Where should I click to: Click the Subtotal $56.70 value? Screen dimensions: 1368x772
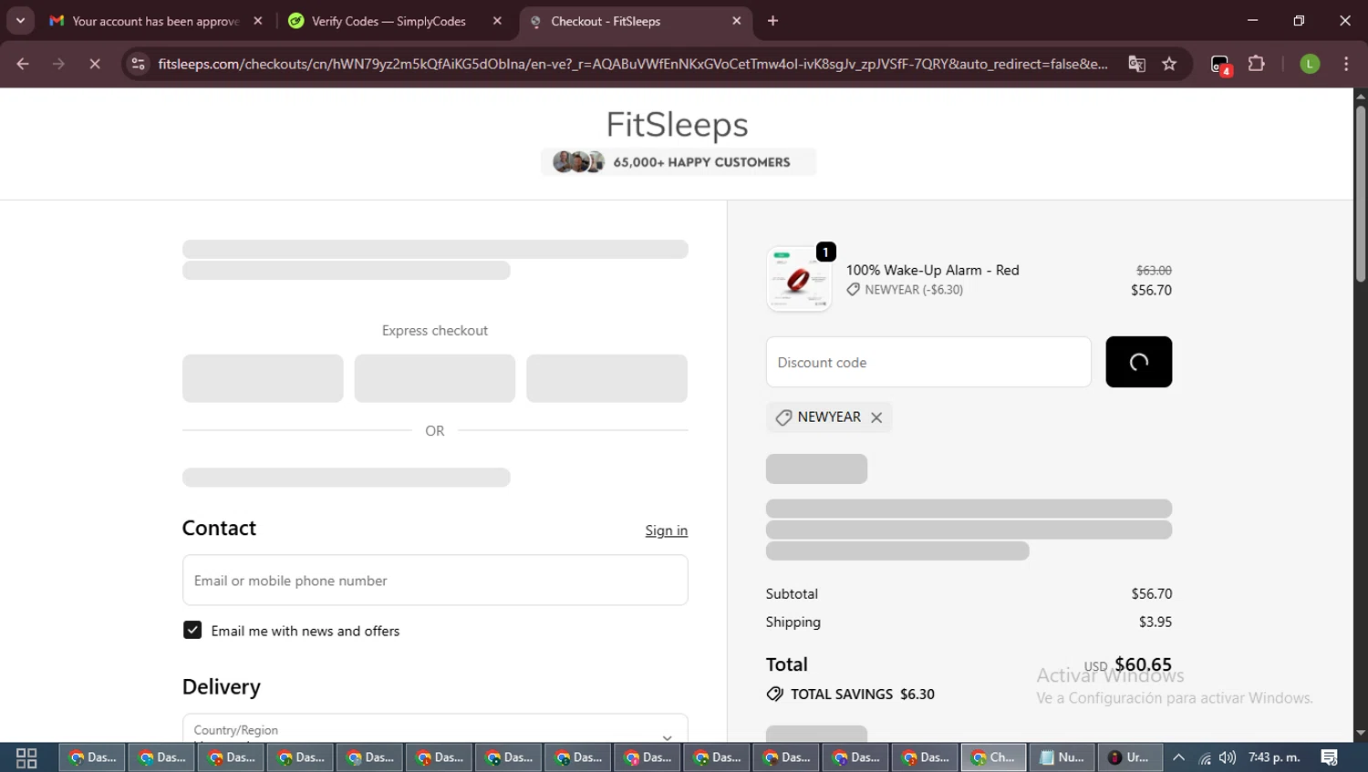(1152, 593)
